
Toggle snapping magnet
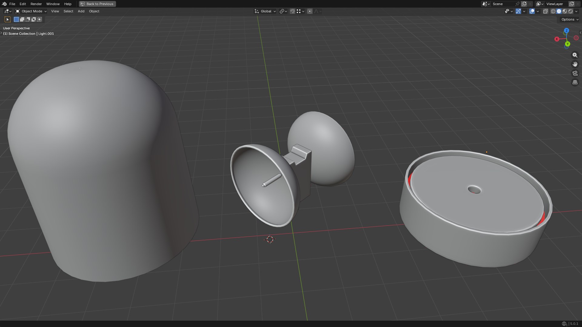[x=292, y=11]
